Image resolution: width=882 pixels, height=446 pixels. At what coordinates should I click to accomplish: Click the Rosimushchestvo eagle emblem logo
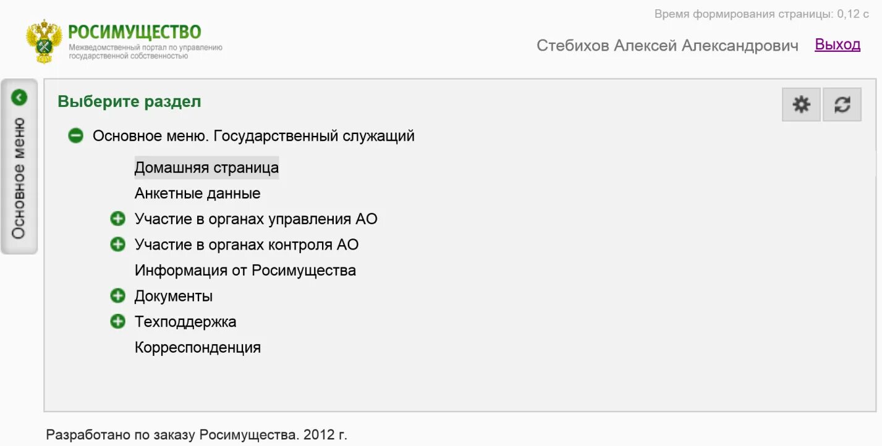click(x=45, y=41)
